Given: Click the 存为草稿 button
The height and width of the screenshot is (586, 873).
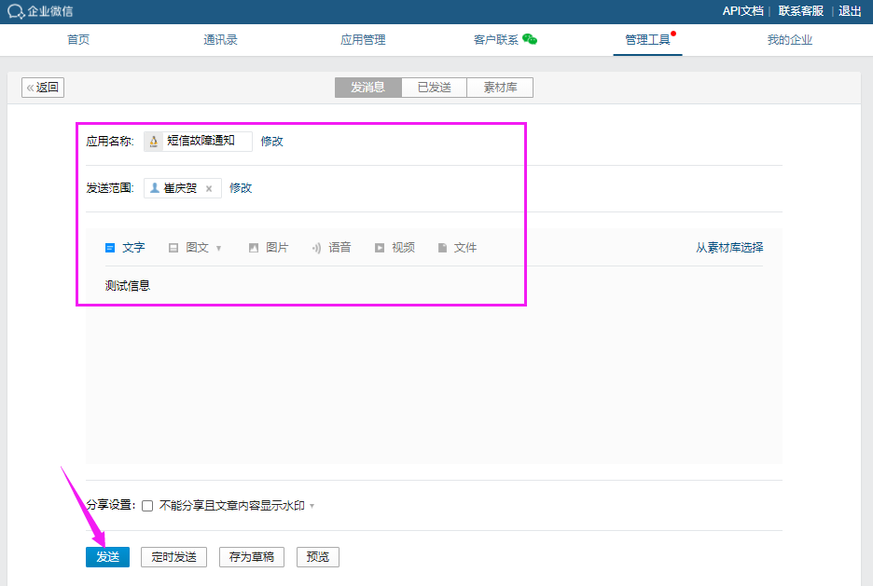Looking at the screenshot, I should click(252, 556).
